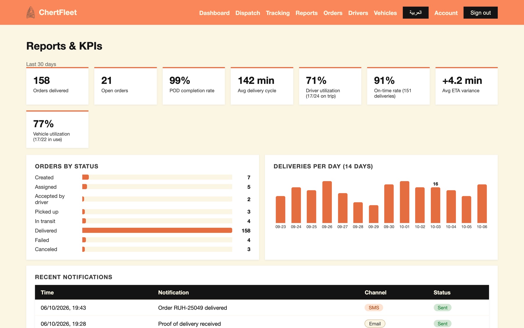Go to the Drivers page
524x328 pixels.
[358, 13]
